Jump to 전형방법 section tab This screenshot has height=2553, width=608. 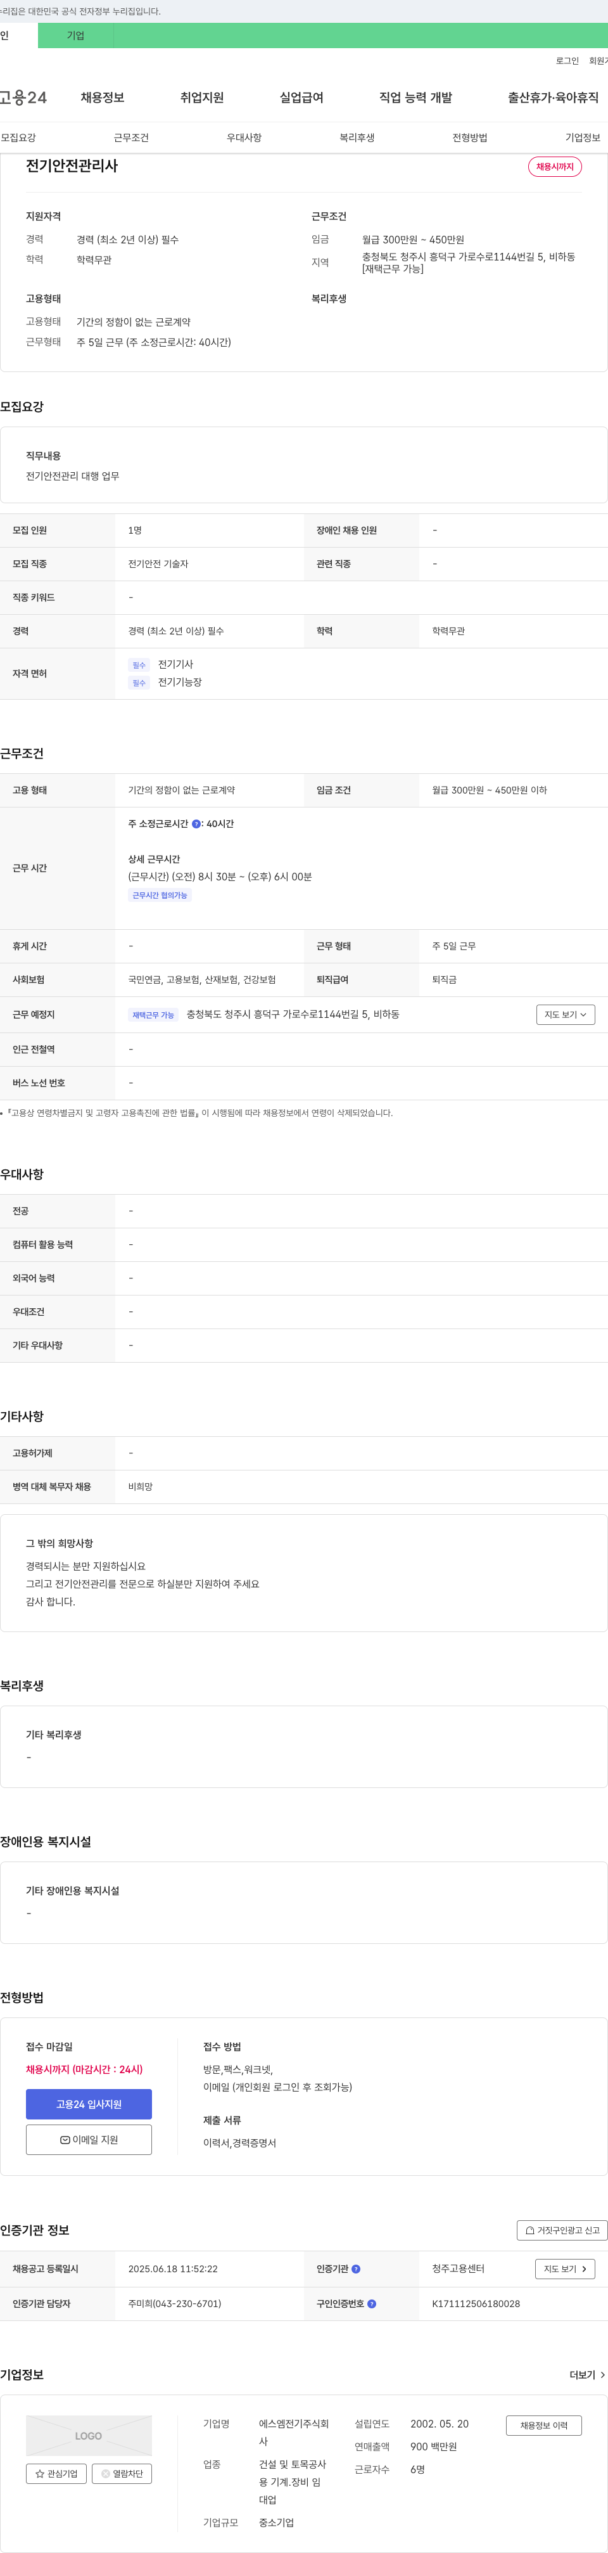pos(469,138)
